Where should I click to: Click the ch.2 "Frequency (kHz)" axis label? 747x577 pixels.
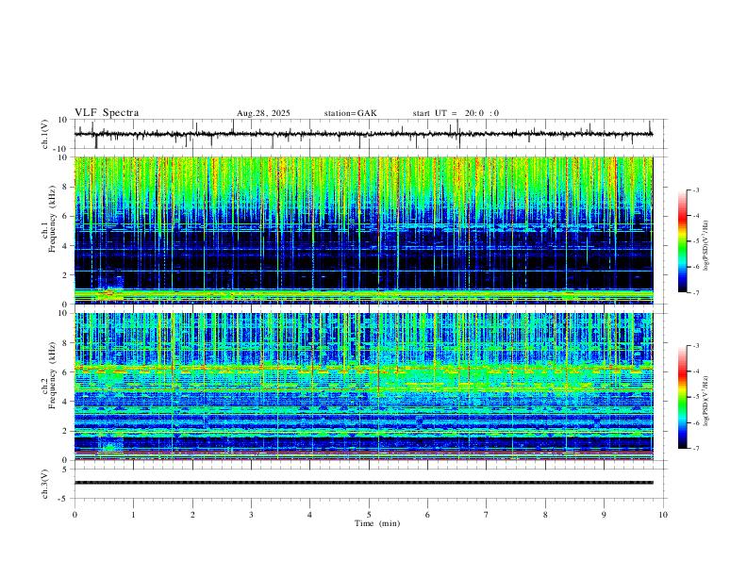(x=53, y=375)
